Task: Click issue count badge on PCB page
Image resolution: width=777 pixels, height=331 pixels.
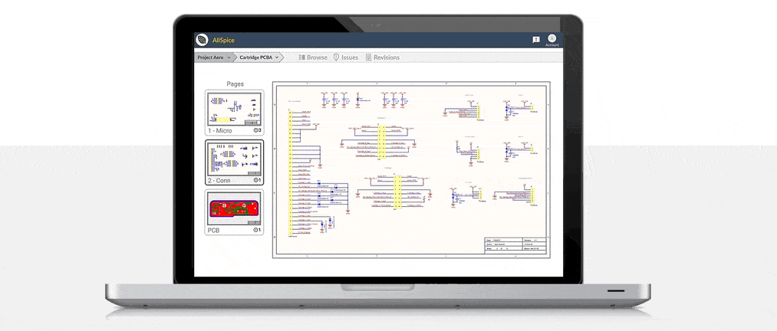Action: point(257,230)
